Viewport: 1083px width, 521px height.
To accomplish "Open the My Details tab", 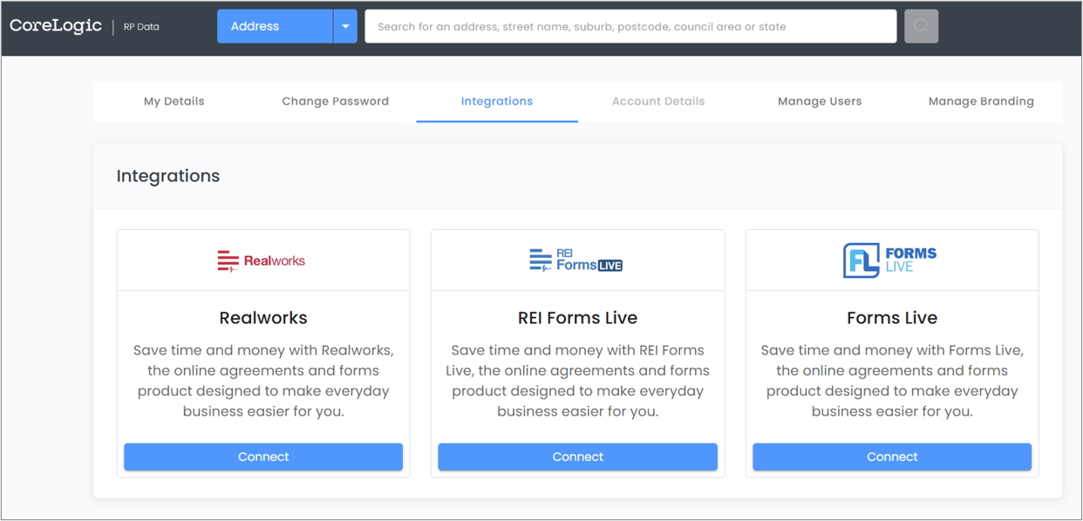I will coord(174,101).
